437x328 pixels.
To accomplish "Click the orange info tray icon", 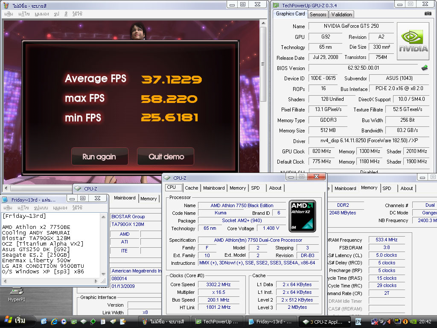I will 405,322.
